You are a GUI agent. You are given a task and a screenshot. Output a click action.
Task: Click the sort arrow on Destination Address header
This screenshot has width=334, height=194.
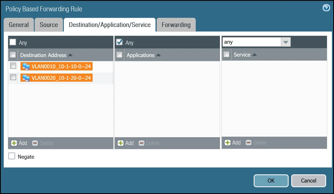(70, 55)
